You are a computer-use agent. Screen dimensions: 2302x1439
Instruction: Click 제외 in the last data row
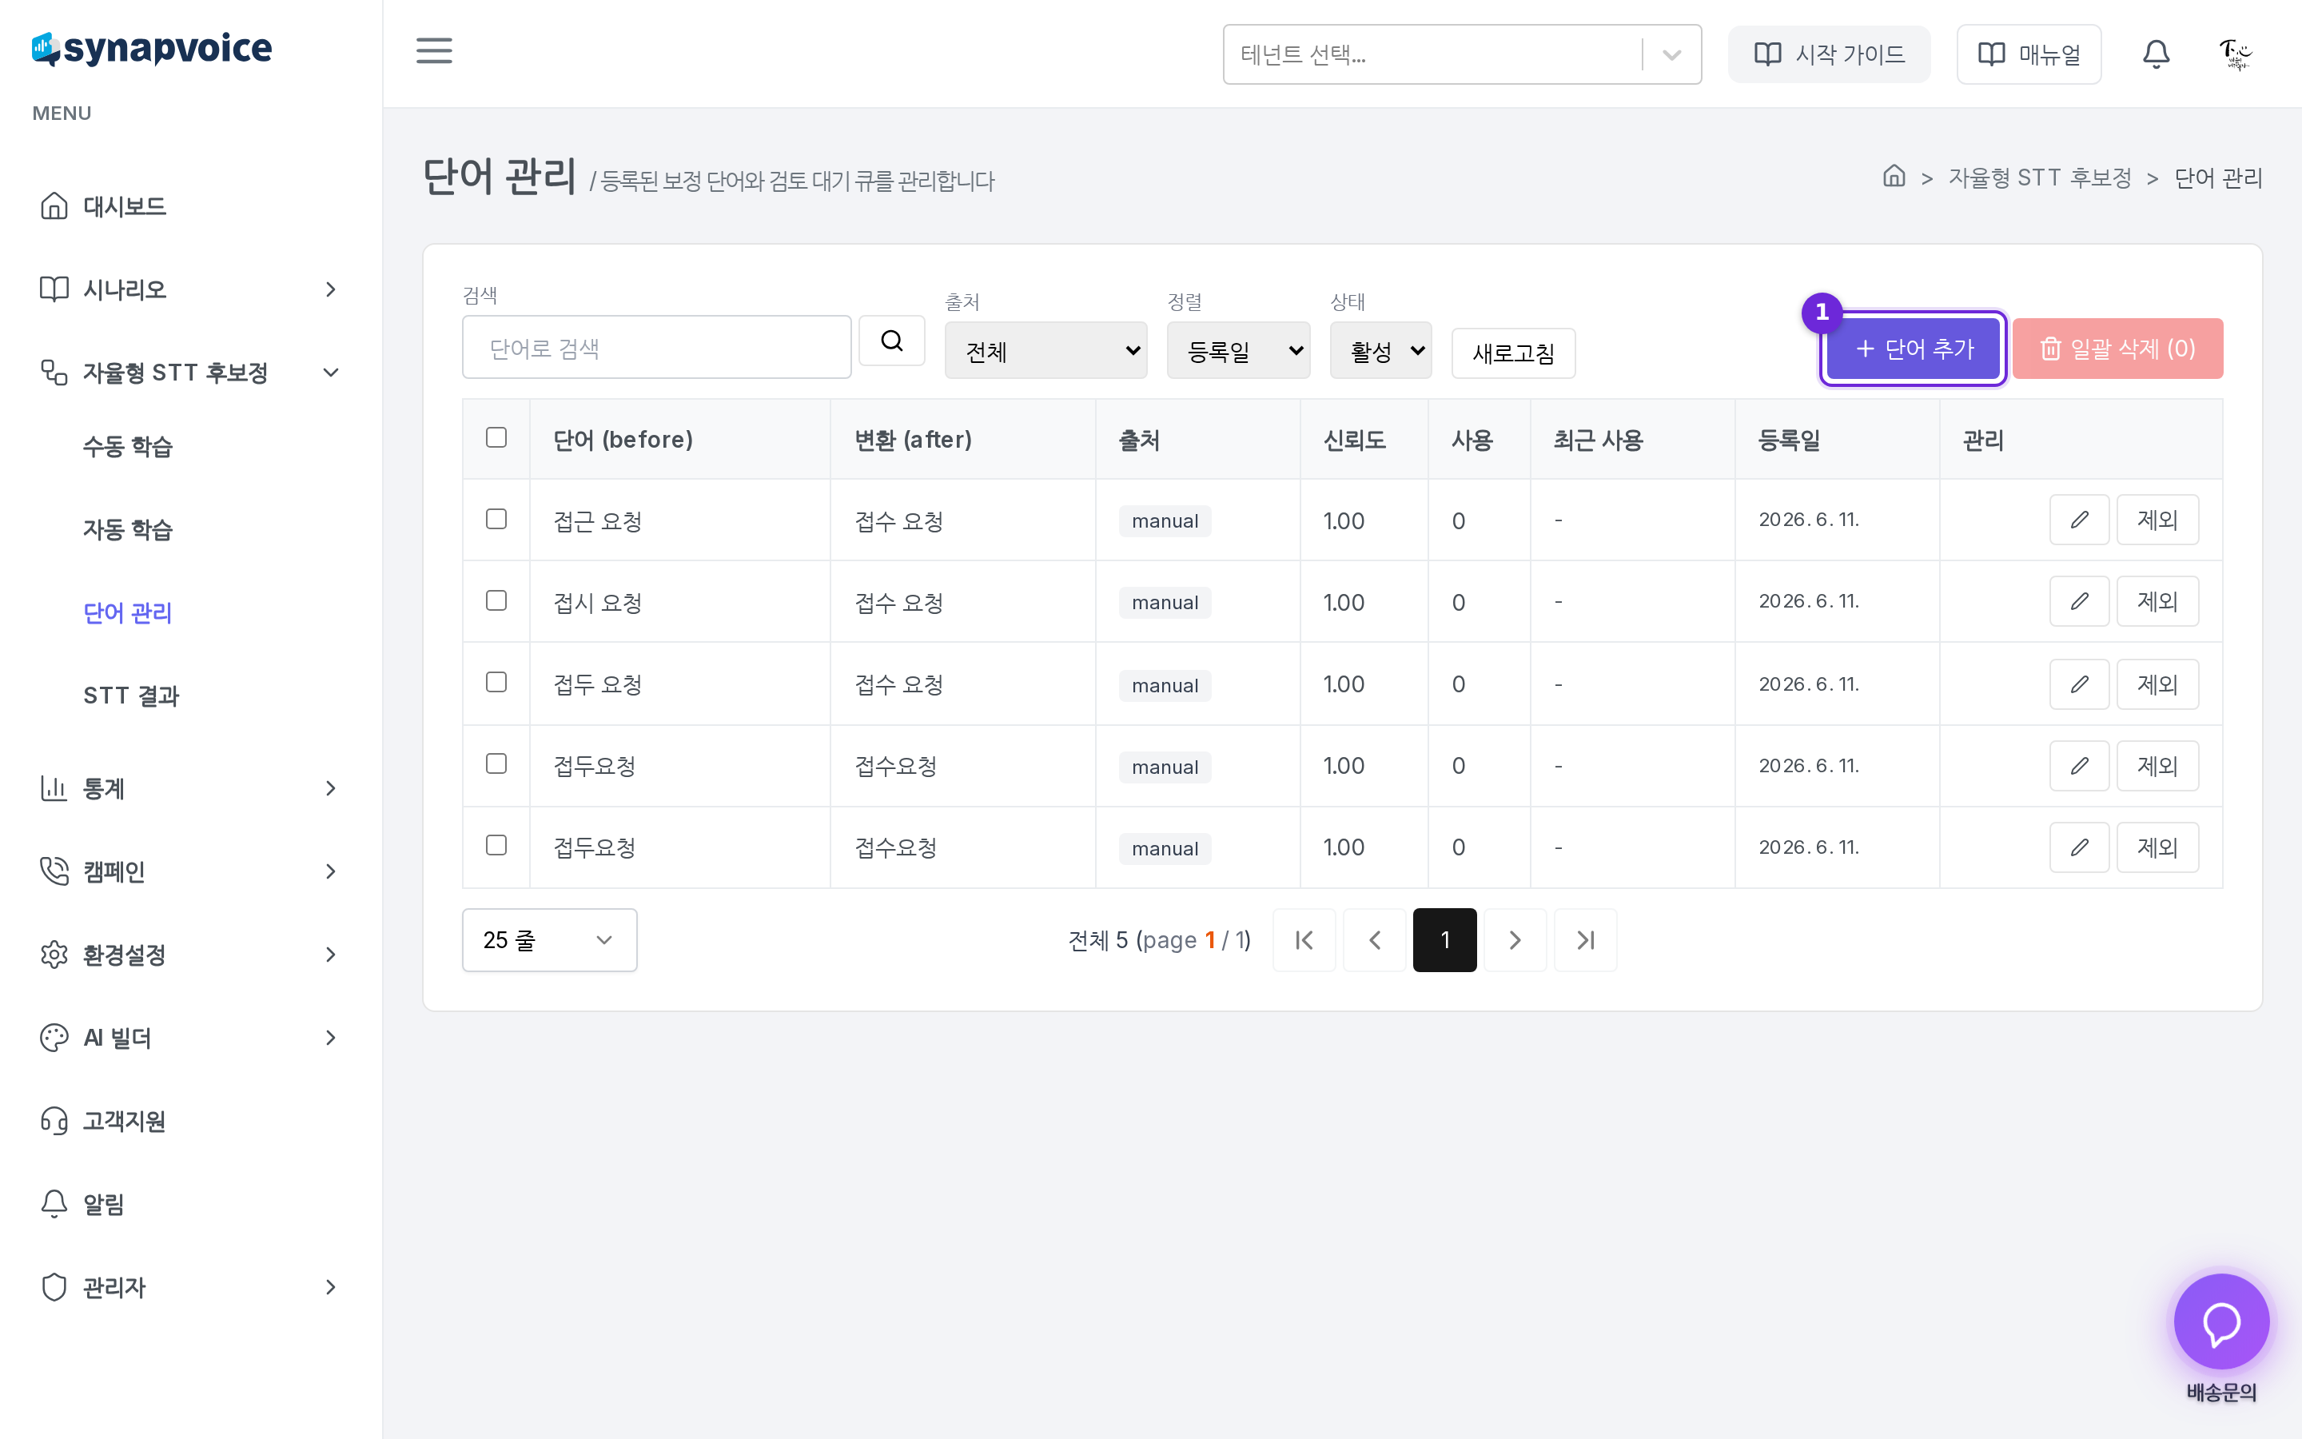pyautogui.click(x=2157, y=847)
